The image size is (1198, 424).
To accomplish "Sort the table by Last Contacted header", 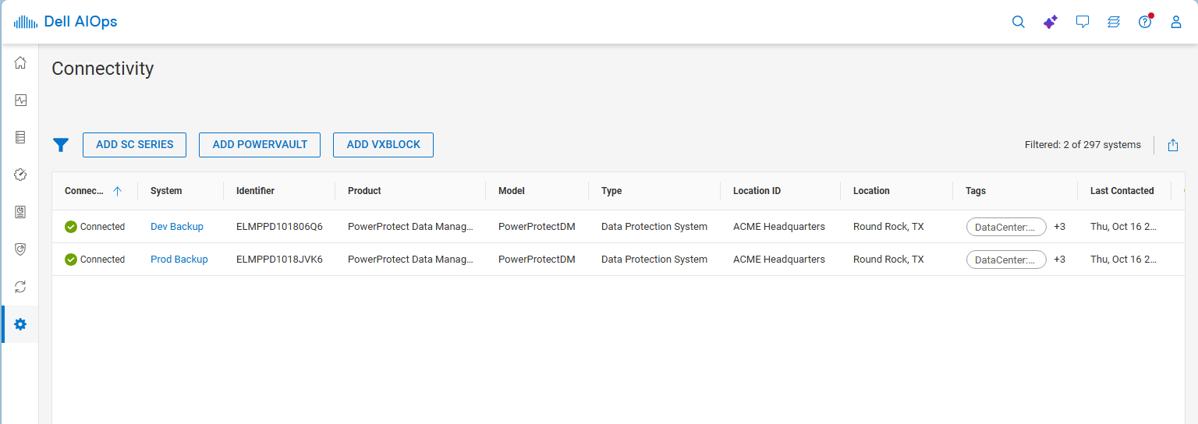I will [x=1122, y=191].
